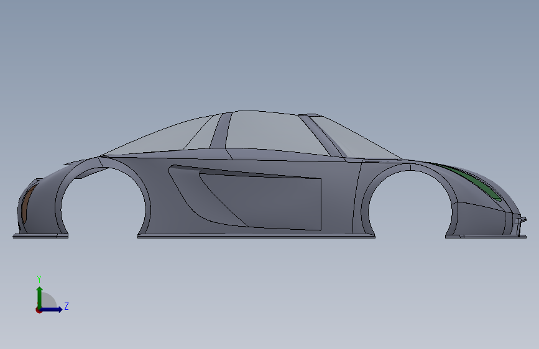This screenshot has height=349, width=539.
Task: Click the green Y axis arrow of the triad
Action: 40,297
